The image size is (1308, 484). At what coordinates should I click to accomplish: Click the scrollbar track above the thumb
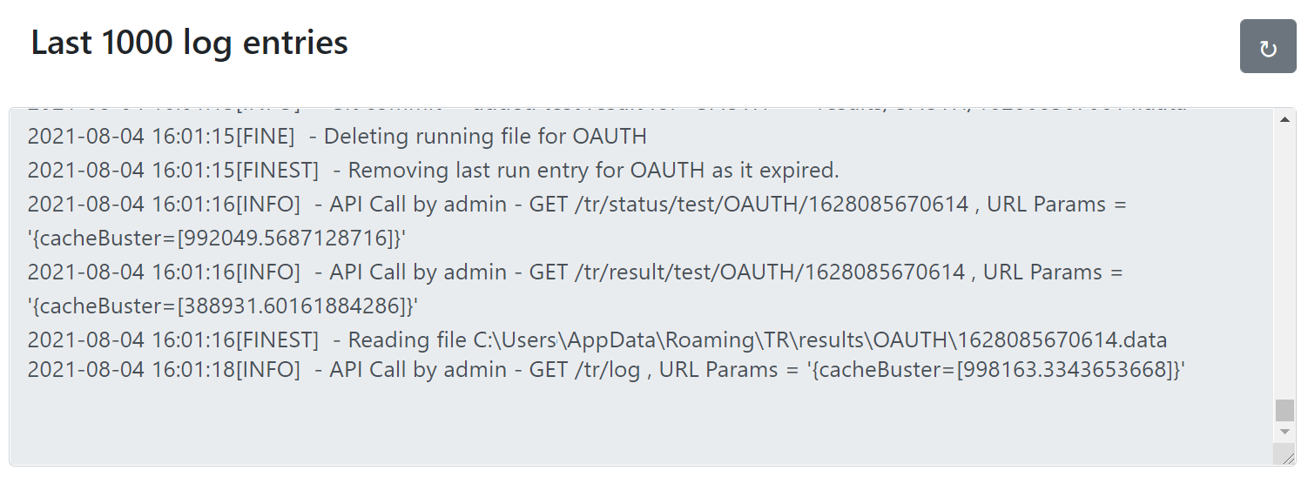tap(1284, 261)
